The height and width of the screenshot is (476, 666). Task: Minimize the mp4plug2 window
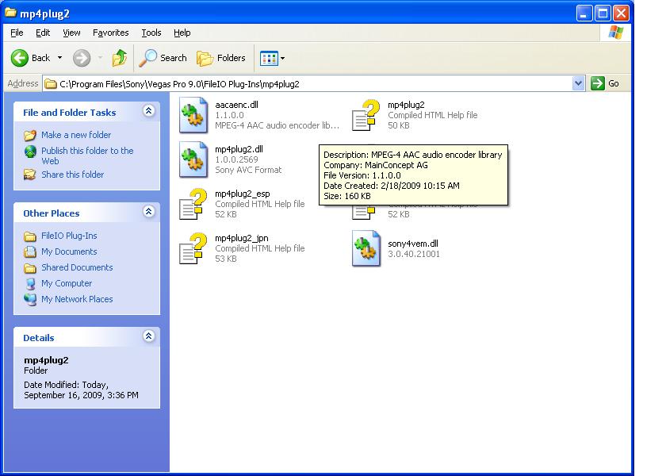584,13
